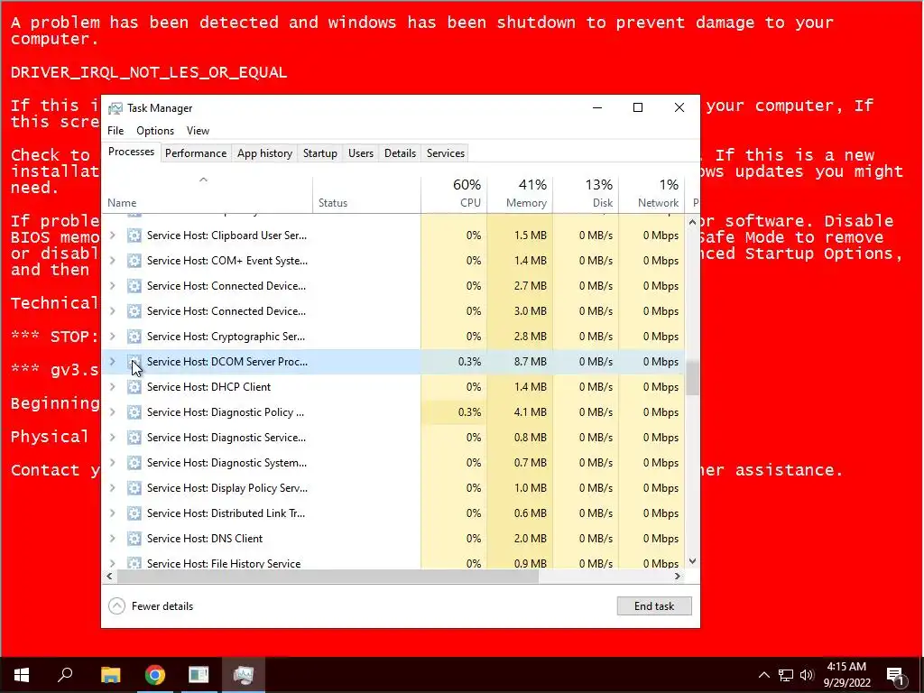The width and height of the screenshot is (924, 693).
Task: Open File Explorer from the taskbar
Action: point(111,675)
